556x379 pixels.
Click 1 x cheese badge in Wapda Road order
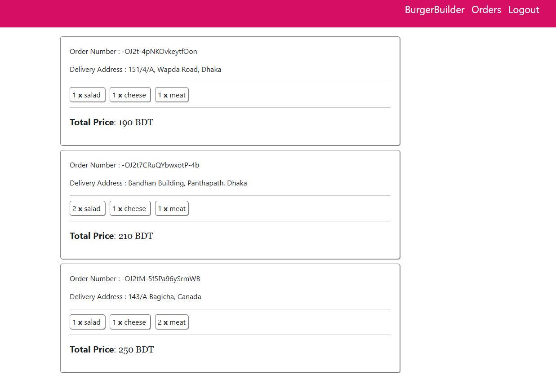pyautogui.click(x=130, y=95)
